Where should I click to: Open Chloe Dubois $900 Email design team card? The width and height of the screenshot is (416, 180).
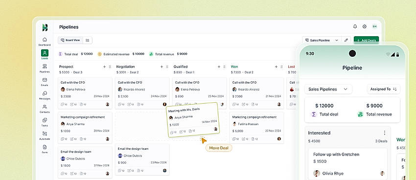click(142, 159)
